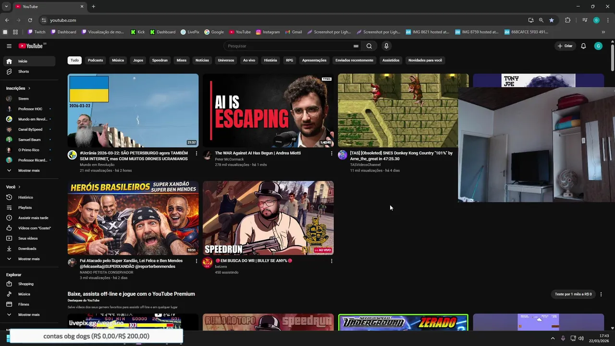This screenshot has height=346, width=615.
Task: Open Peter McCormack channel link
Action: [229, 159]
